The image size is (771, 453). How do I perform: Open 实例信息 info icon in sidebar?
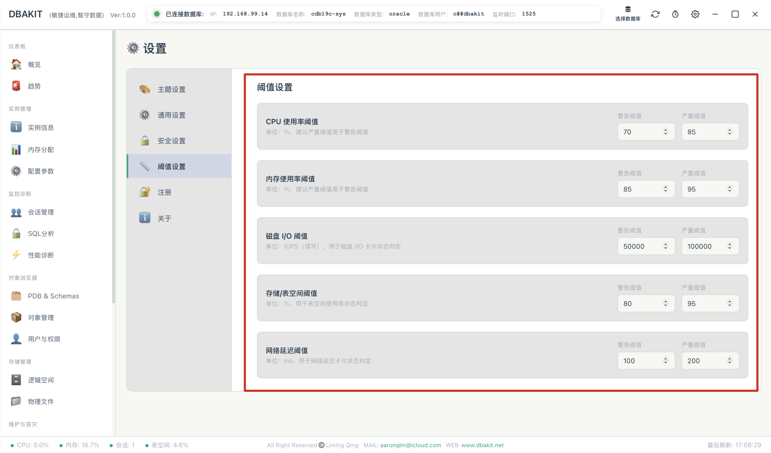pos(16,127)
